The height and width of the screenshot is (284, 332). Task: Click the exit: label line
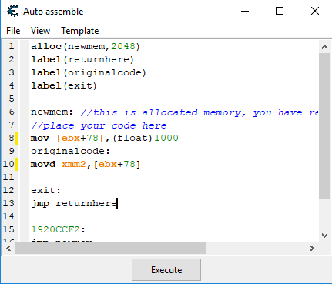(45, 190)
